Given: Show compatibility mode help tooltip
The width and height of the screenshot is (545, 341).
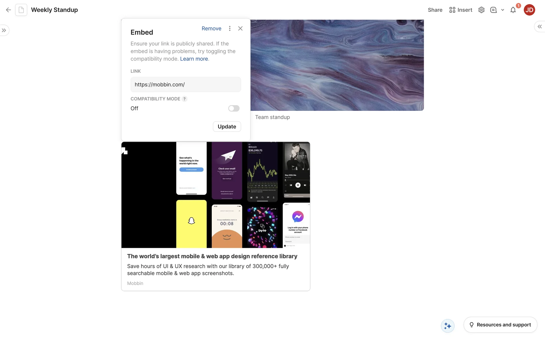Looking at the screenshot, I should [x=185, y=99].
